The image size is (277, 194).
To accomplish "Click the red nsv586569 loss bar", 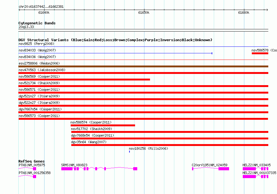I will 84,80.
